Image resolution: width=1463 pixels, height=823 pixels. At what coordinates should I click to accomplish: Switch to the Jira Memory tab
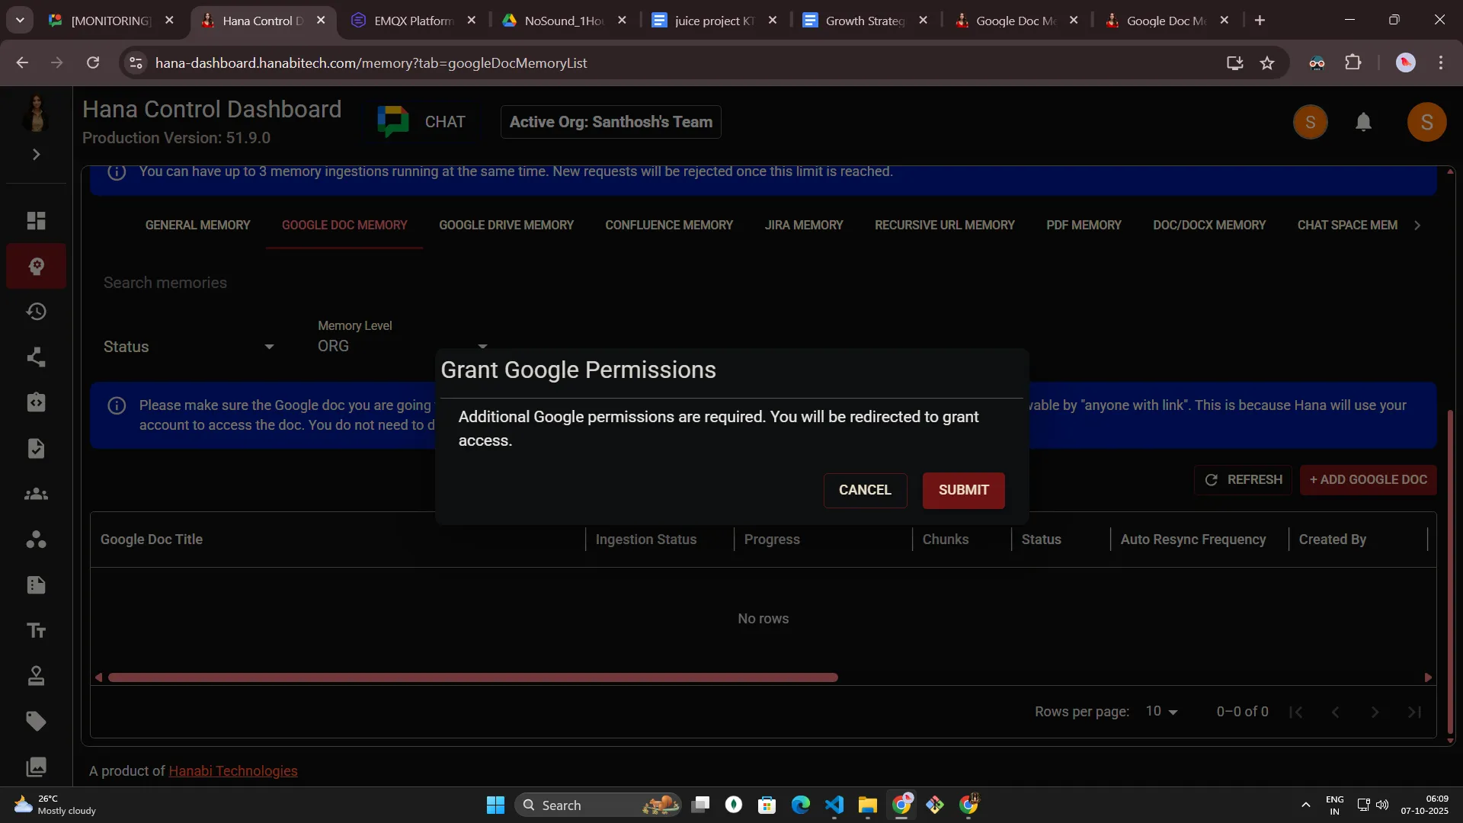tap(803, 226)
